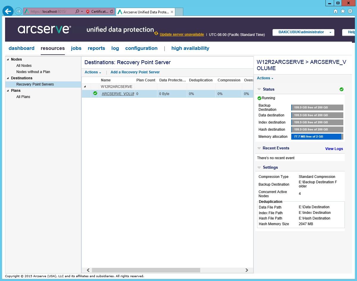The height and width of the screenshot is (281, 357).
Task: Open Actions dropdown in Destinations toolbar
Action: pos(93,72)
